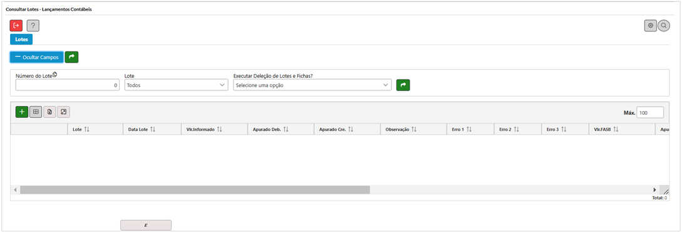Expand the Executar Deleção de Lotes dropdown
The height and width of the screenshot is (232, 682).
point(313,85)
